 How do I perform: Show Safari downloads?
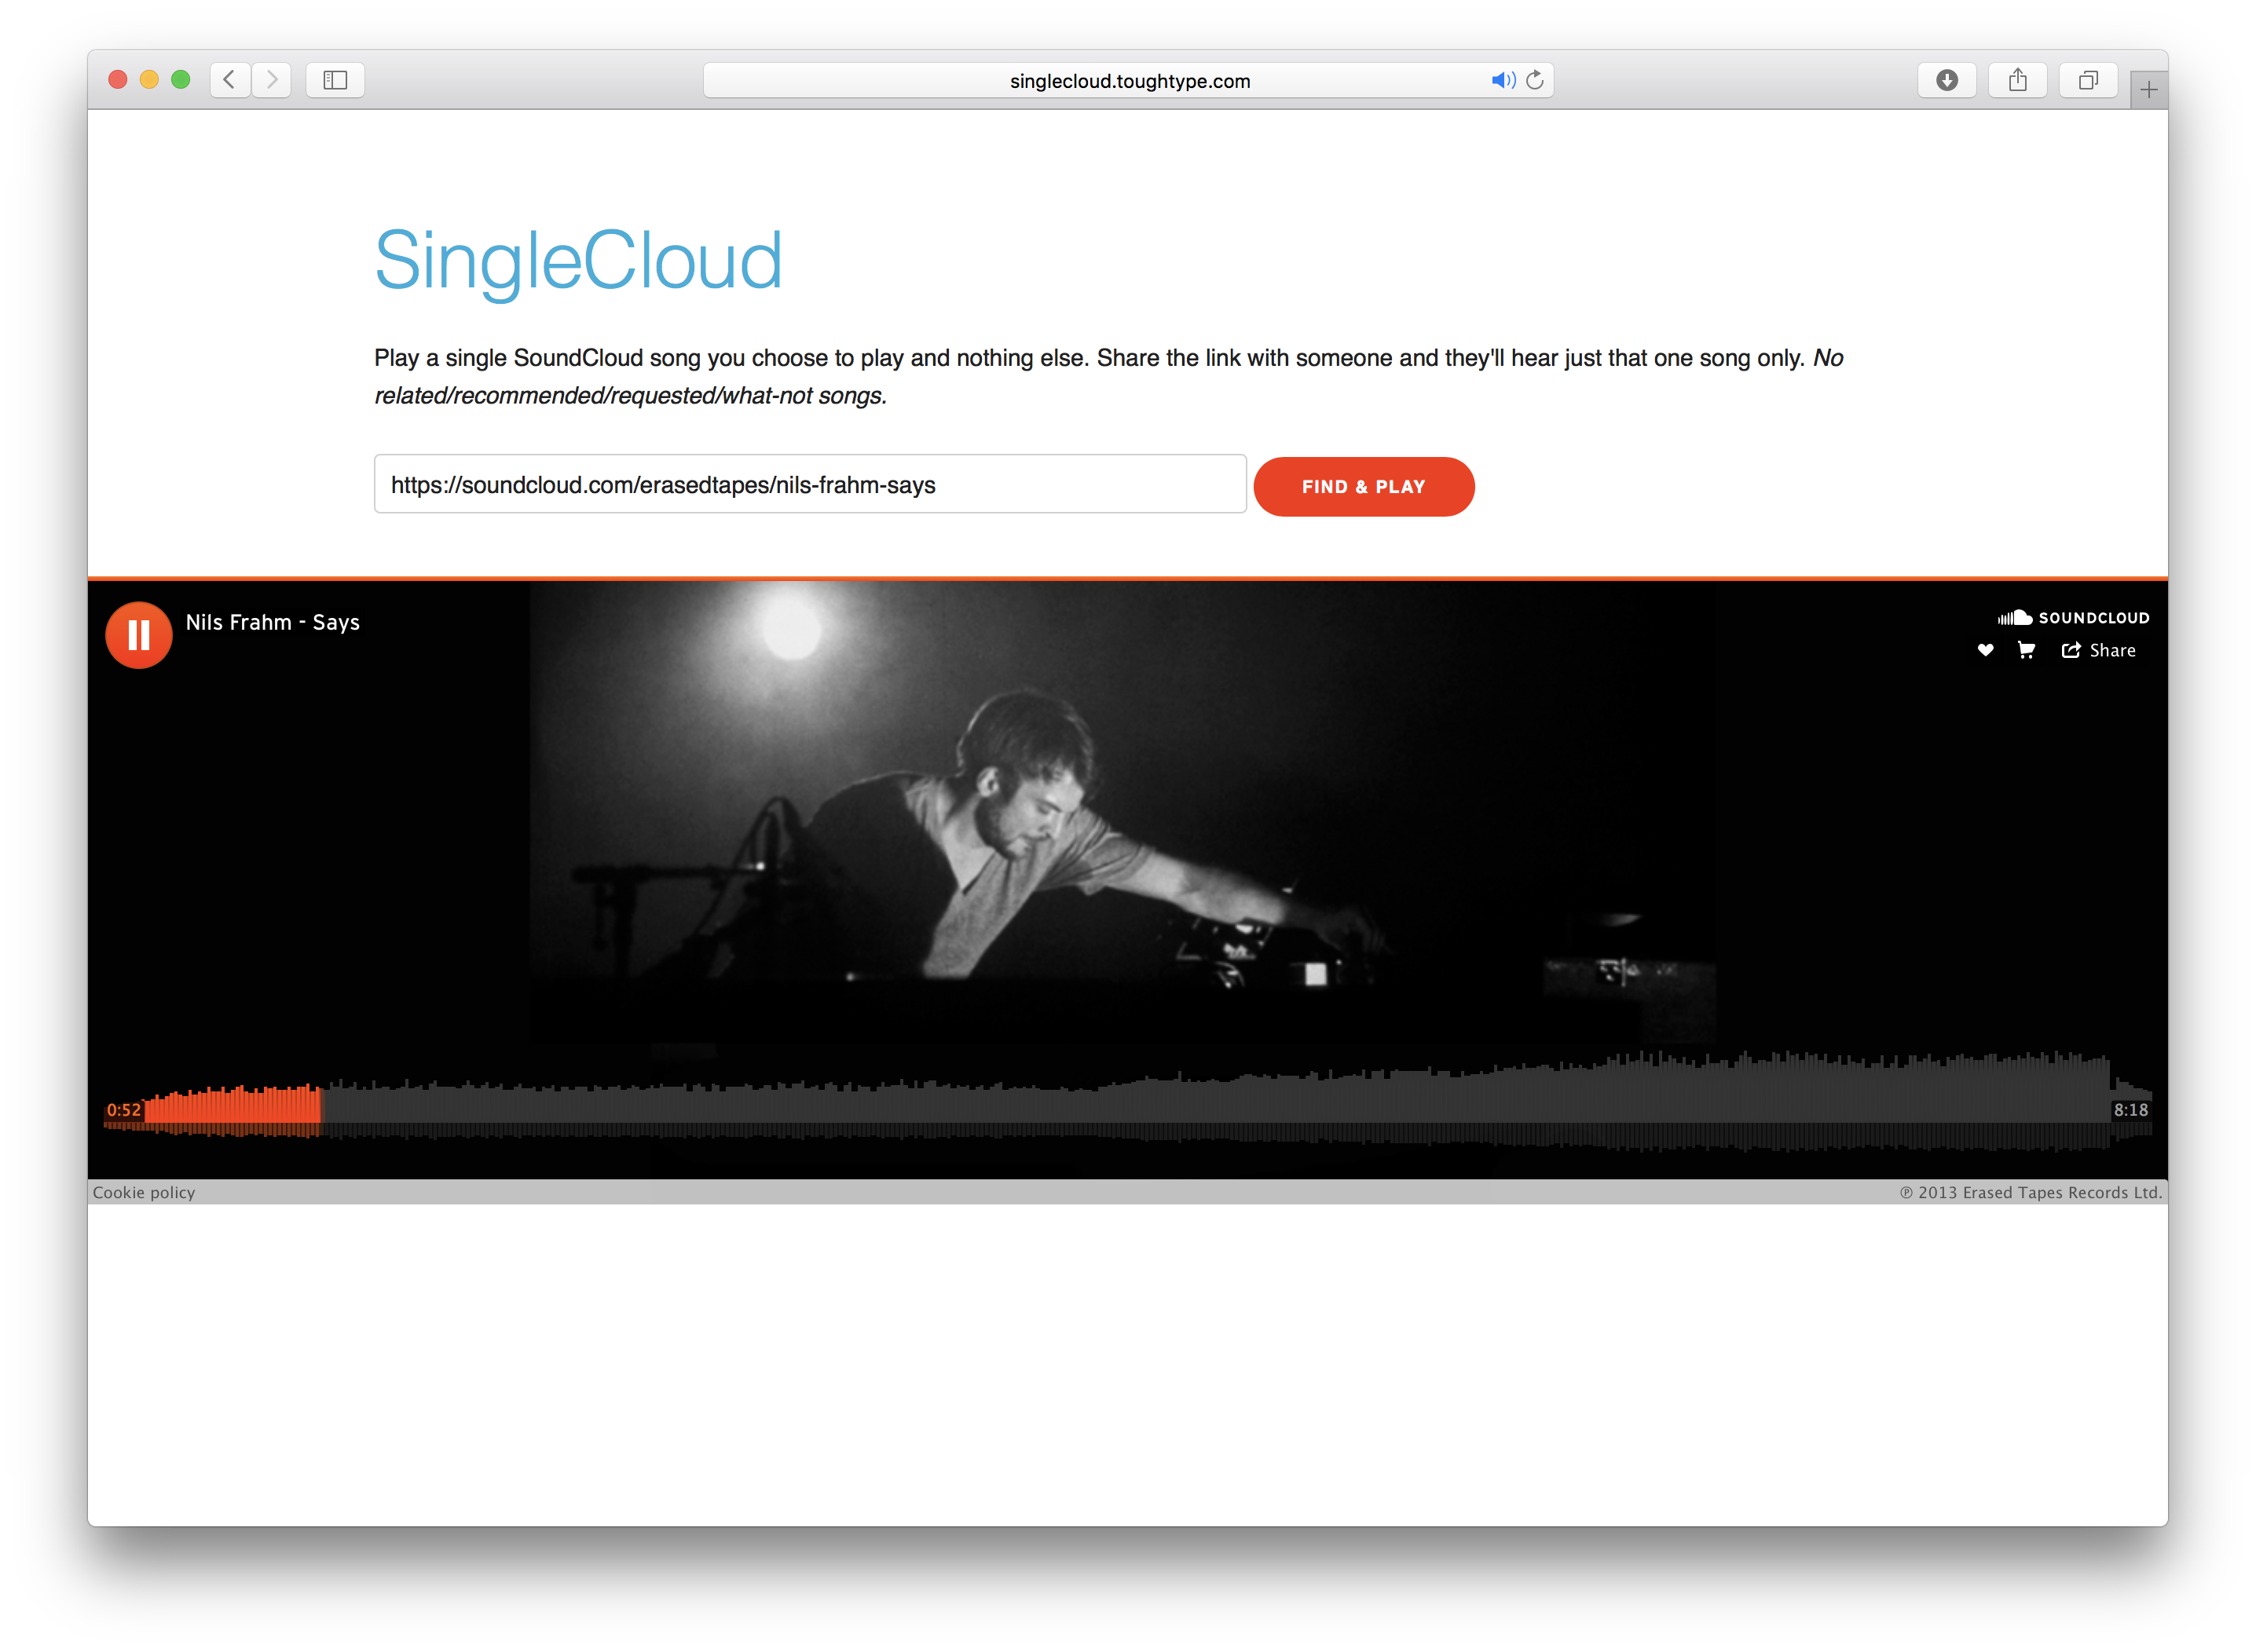click(1946, 80)
